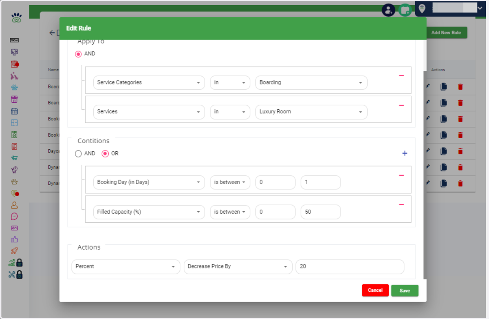Select AND radio under Apply To
The height and width of the screenshot is (319, 489).
point(78,54)
